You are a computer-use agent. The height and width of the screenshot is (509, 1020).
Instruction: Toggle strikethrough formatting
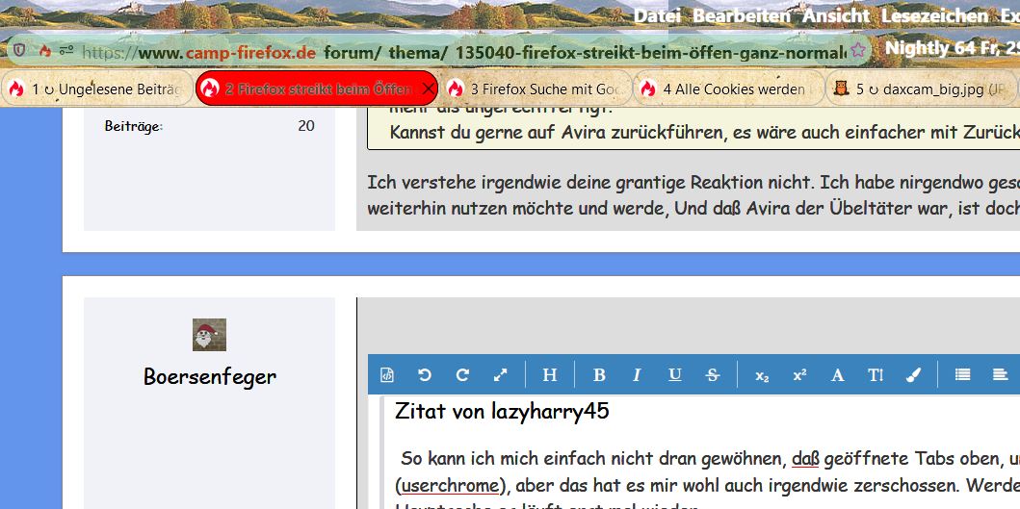click(713, 375)
